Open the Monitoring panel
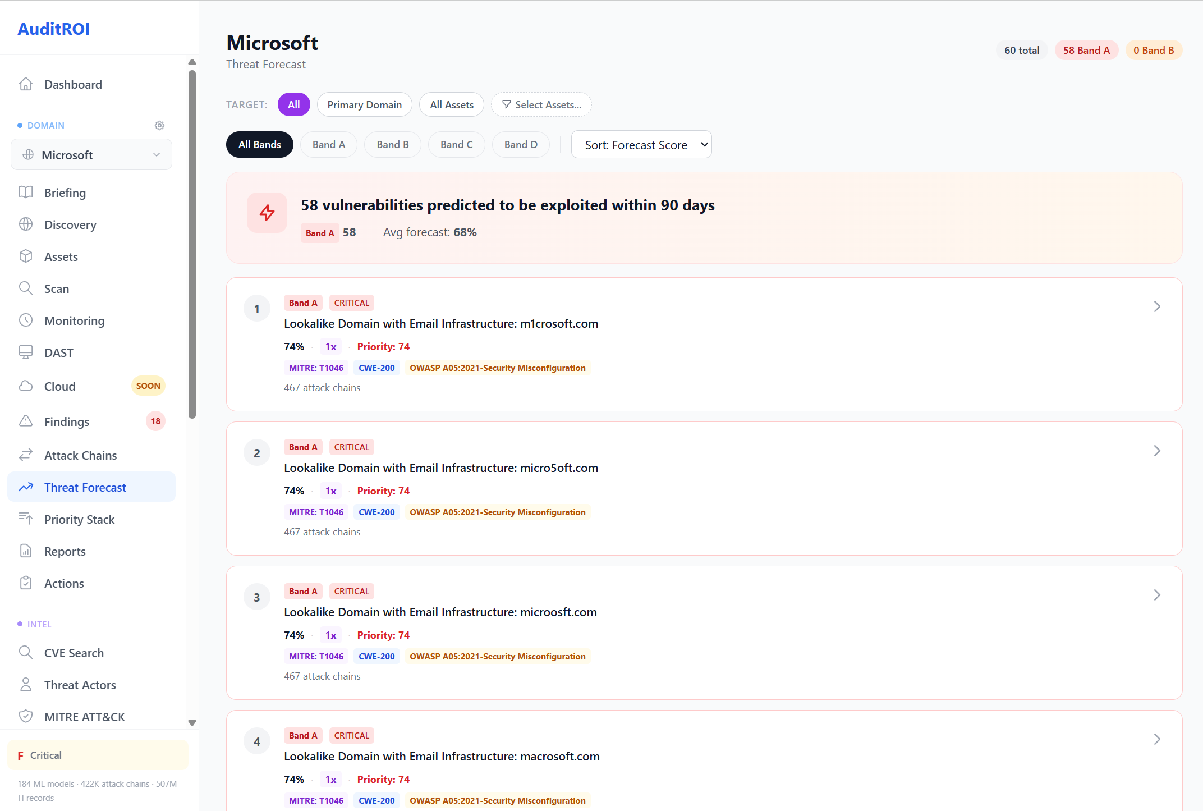 point(74,320)
